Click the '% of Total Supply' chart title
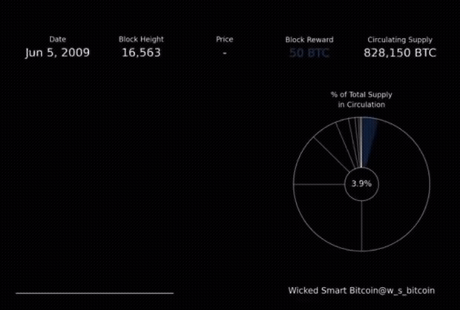Screen dimensions: 460x310 [361, 95]
